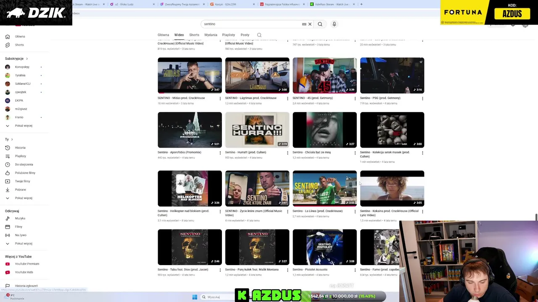Open Muzyka in the Odkrywaj section
Screen dimensions: 538x302
tap(20, 218)
